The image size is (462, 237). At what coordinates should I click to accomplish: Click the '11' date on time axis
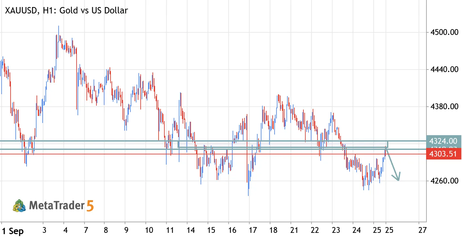[x=170, y=230]
